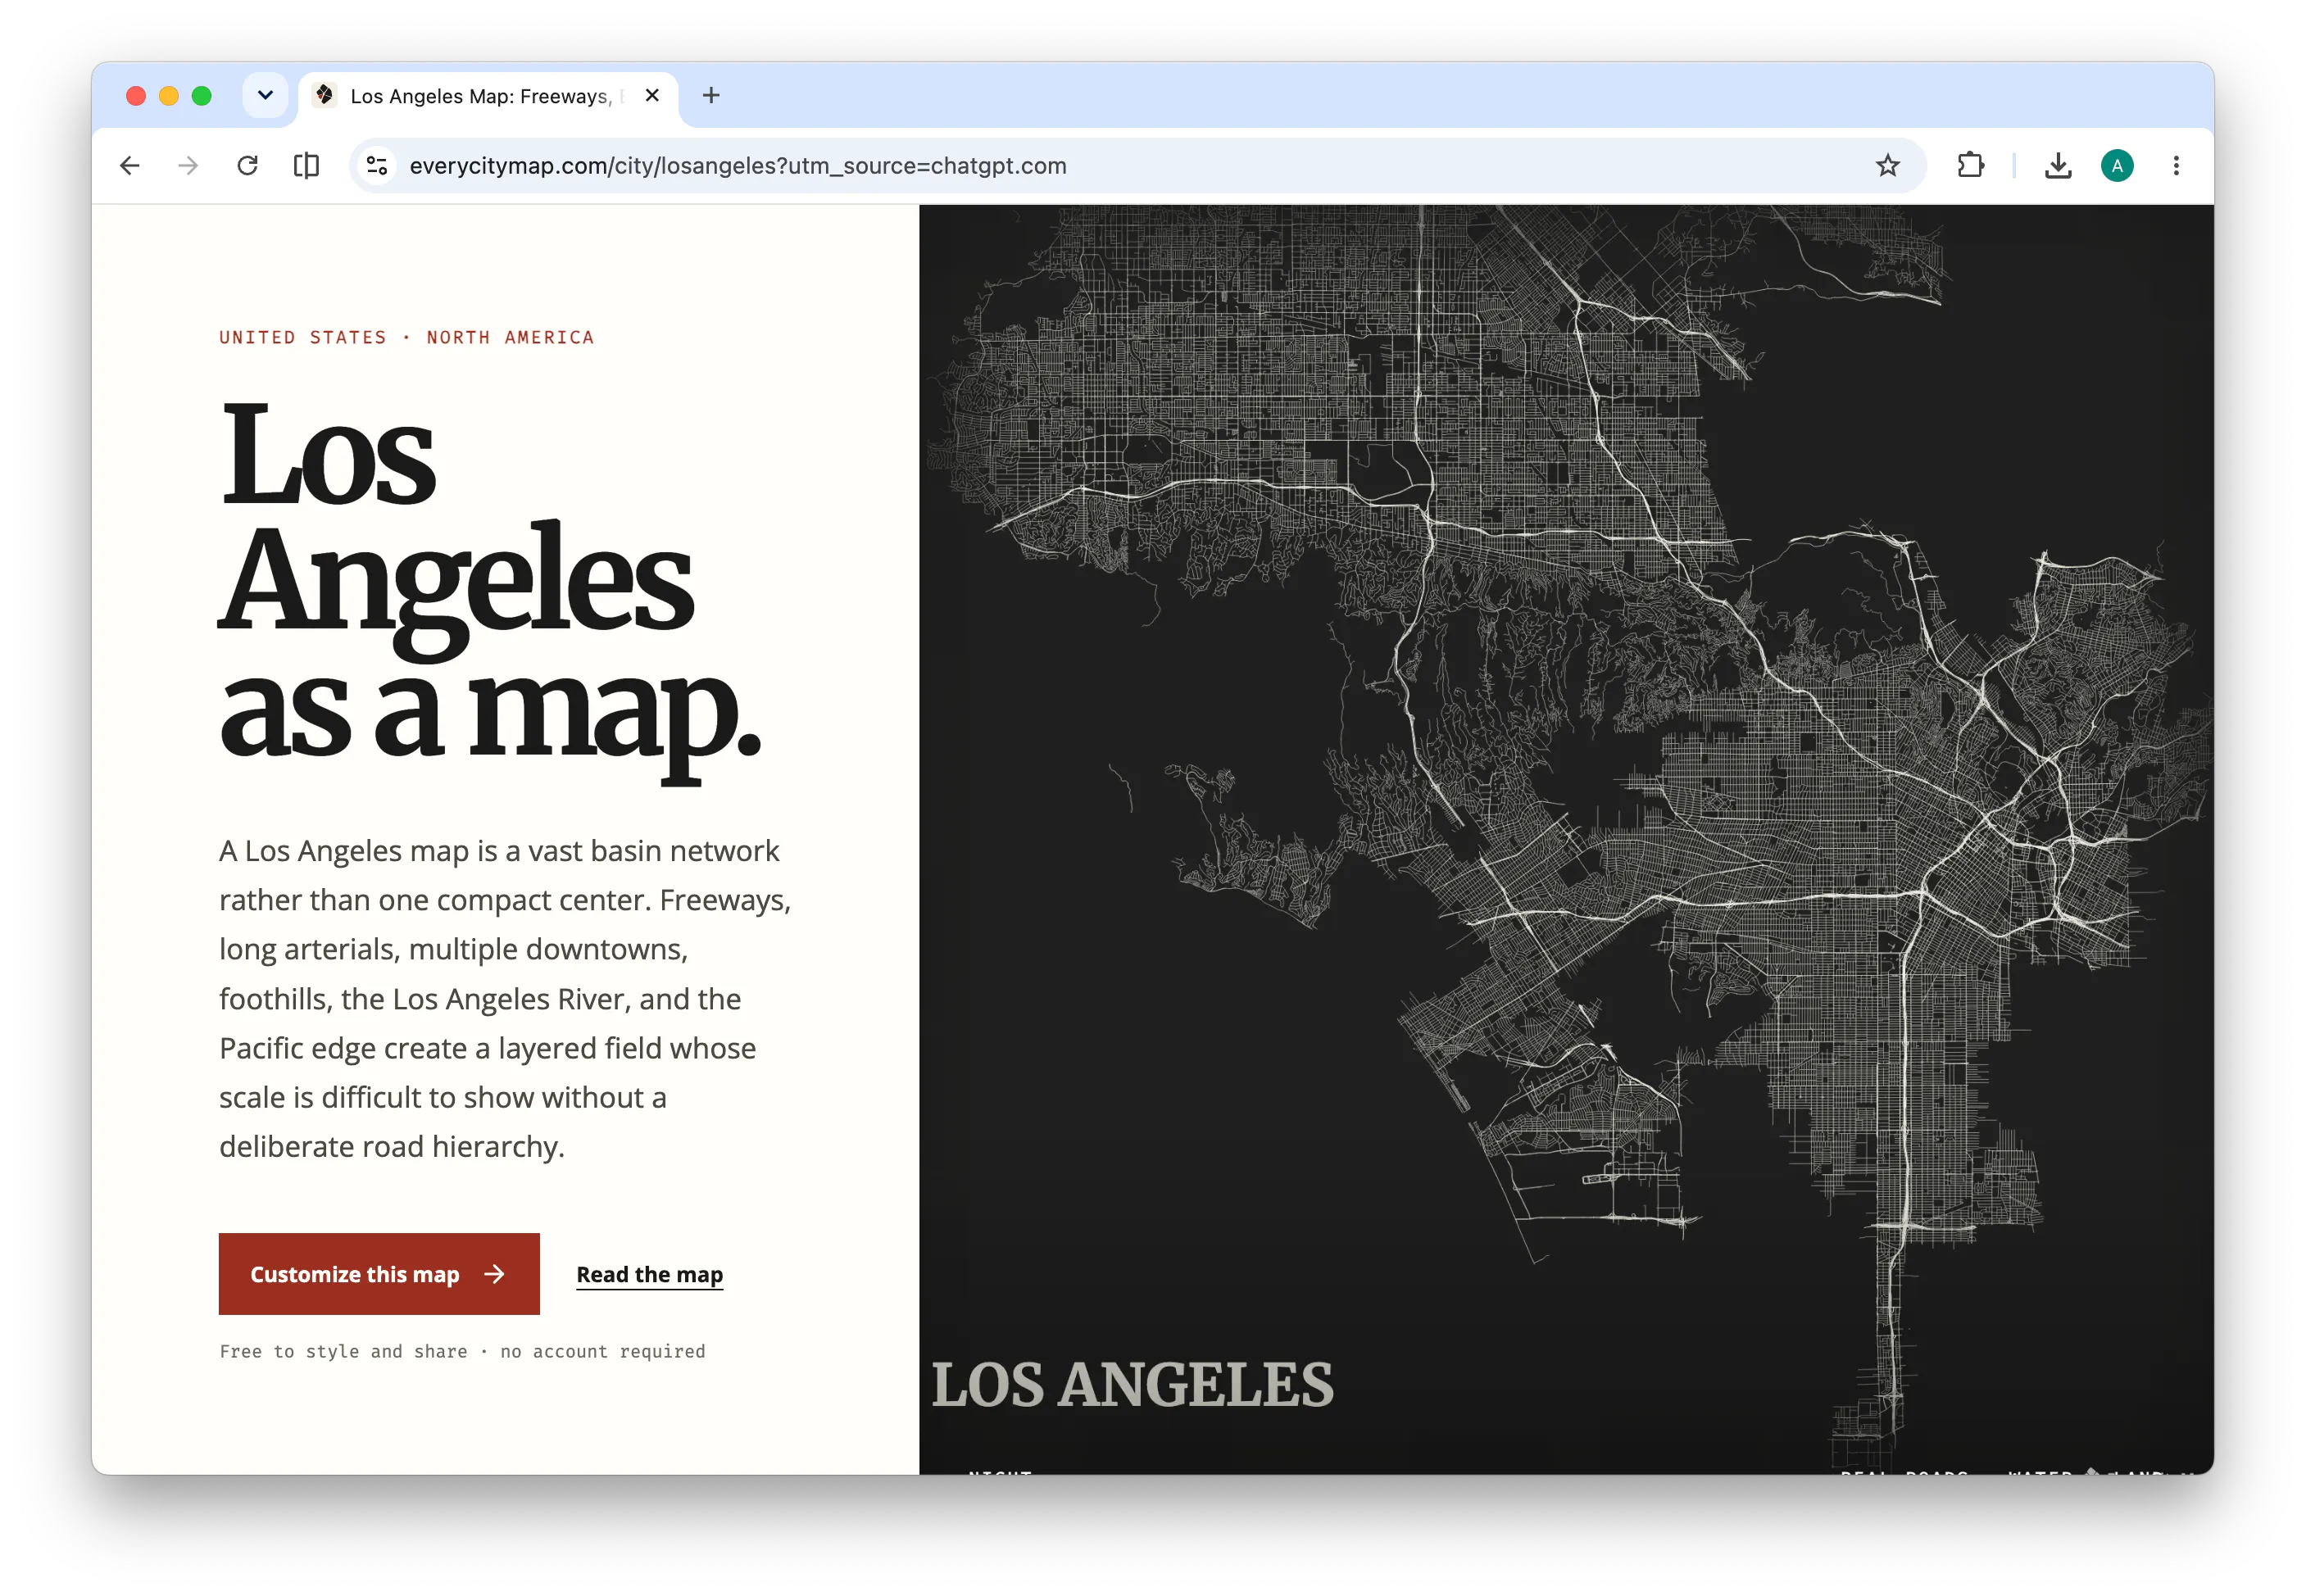2306x1596 pixels.
Task: View site information icon in address bar
Action: (377, 166)
